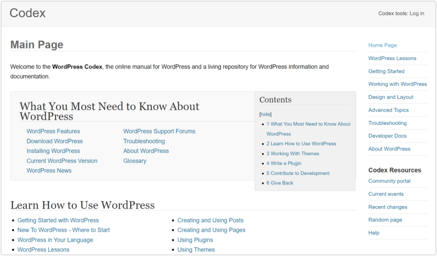The image size is (437, 256).
Task: Click the Glossary link
Action: point(134,161)
